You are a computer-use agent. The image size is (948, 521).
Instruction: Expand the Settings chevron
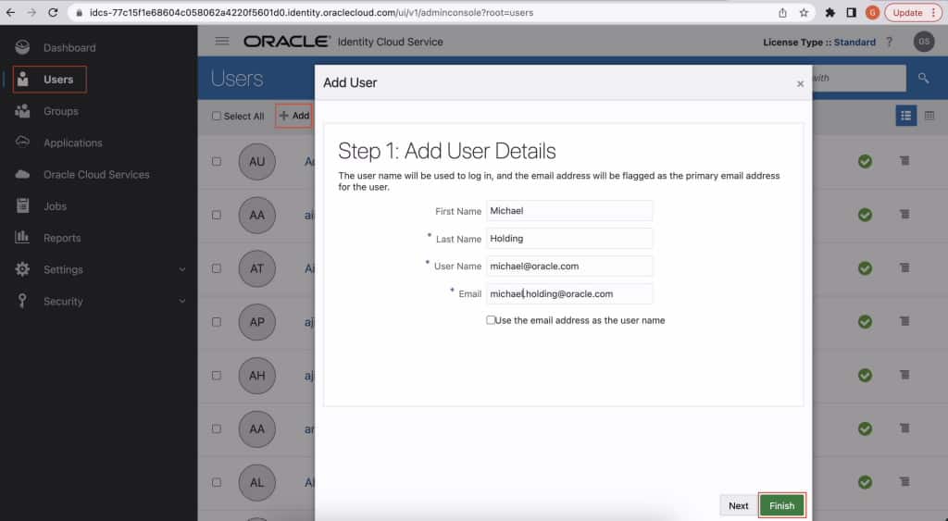pyautogui.click(x=182, y=269)
